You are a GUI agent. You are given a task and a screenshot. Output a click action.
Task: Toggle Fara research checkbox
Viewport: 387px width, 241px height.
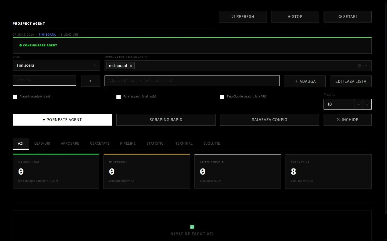[119, 97]
